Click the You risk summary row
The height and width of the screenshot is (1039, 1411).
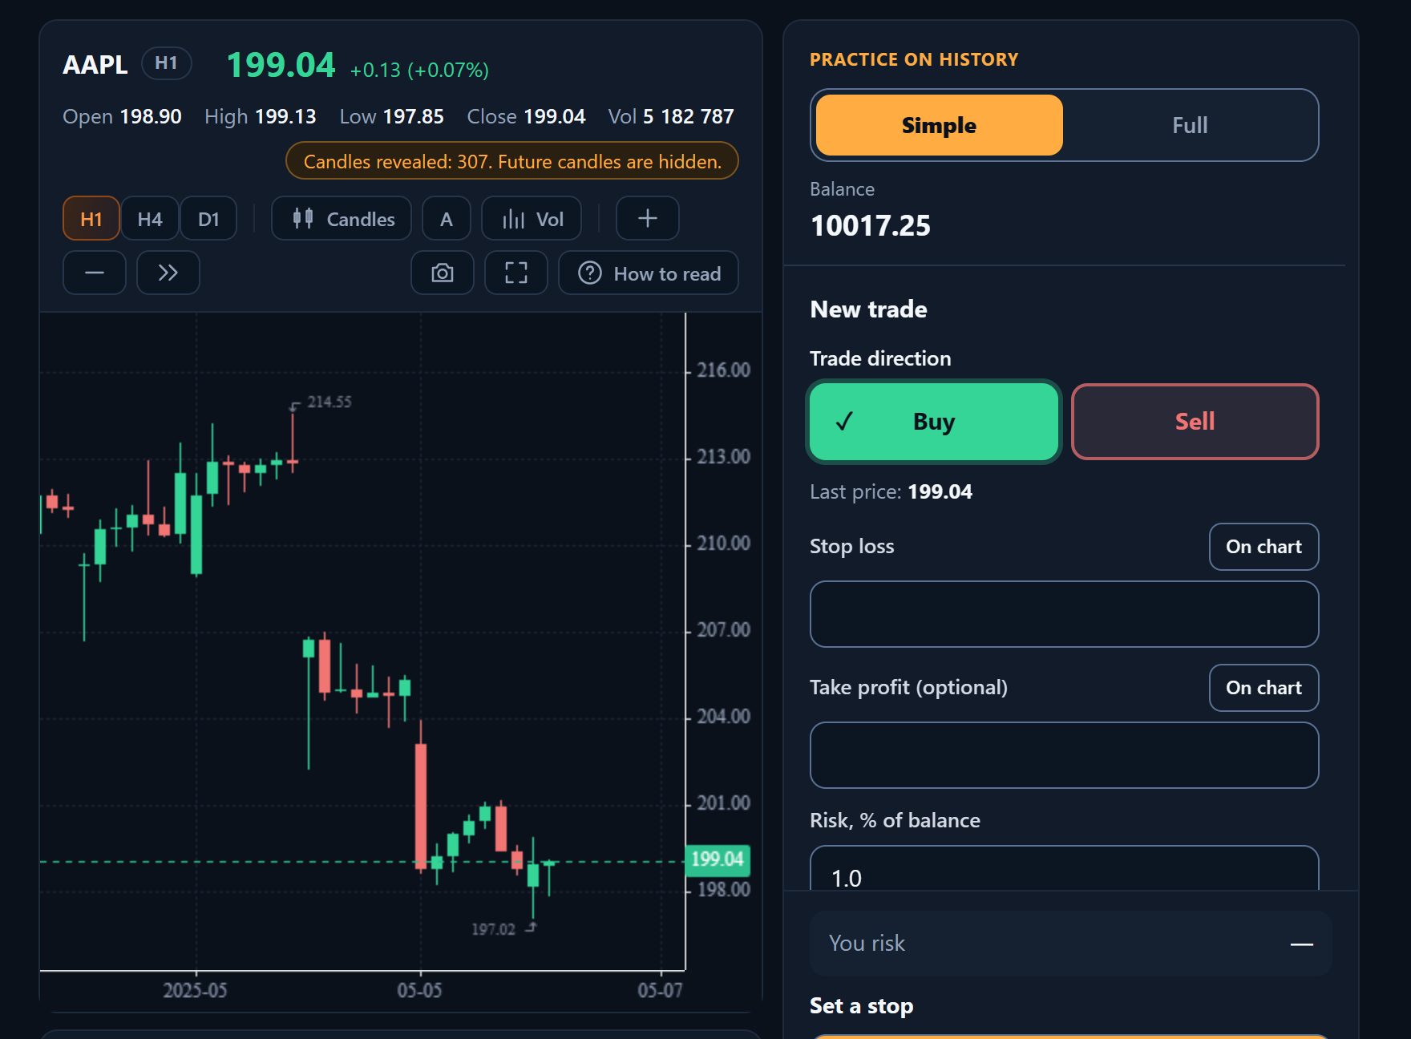pyautogui.click(x=1071, y=944)
